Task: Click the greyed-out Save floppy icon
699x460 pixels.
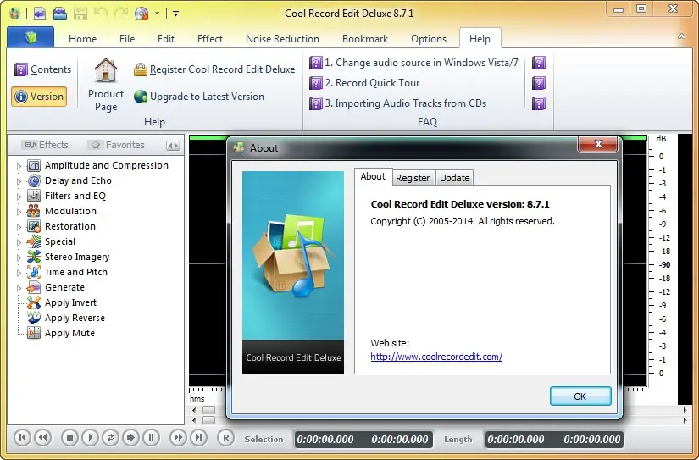Action: tap(80, 14)
